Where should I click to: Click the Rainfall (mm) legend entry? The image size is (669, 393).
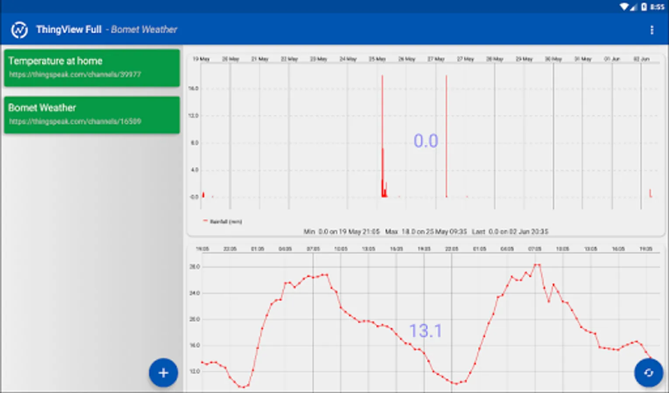click(x=223, y=222)
